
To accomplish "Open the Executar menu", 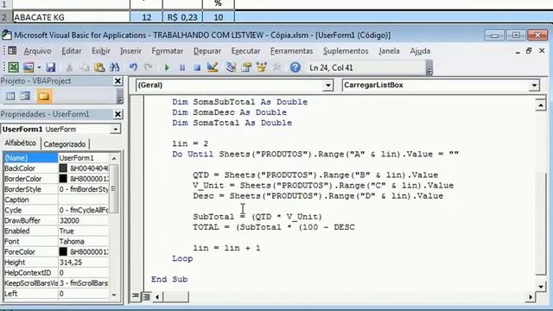I will point(245,51).
